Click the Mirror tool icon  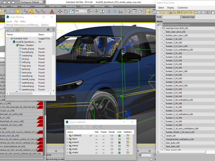click(x=109, y=11)
